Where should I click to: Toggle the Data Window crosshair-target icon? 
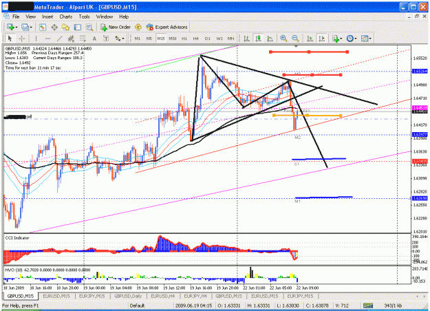[54, 27]
